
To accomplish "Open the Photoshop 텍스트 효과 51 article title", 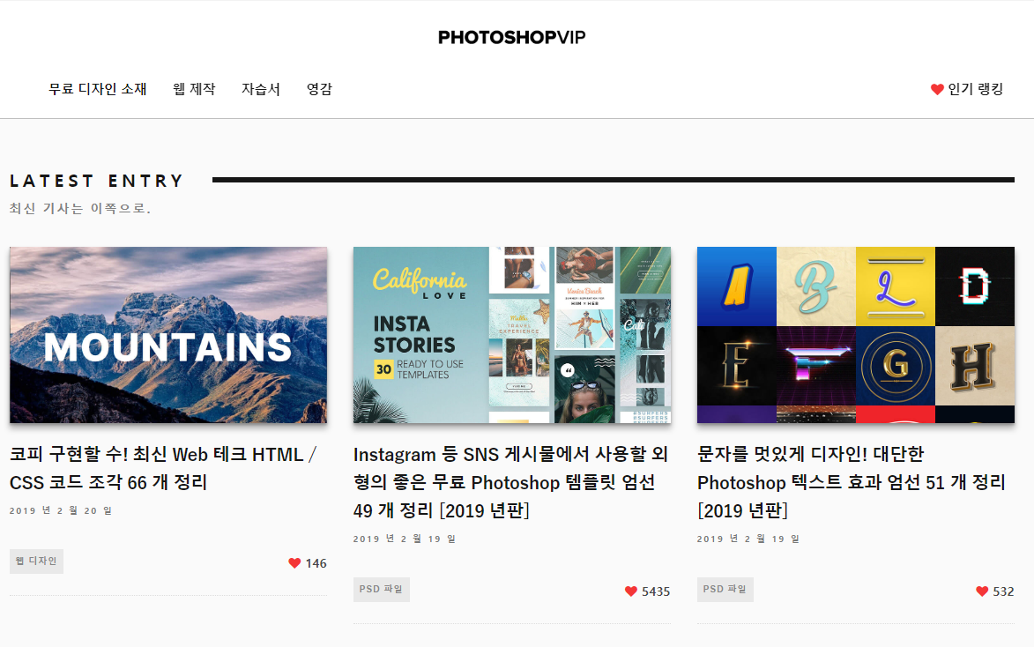I will point(852,482).
